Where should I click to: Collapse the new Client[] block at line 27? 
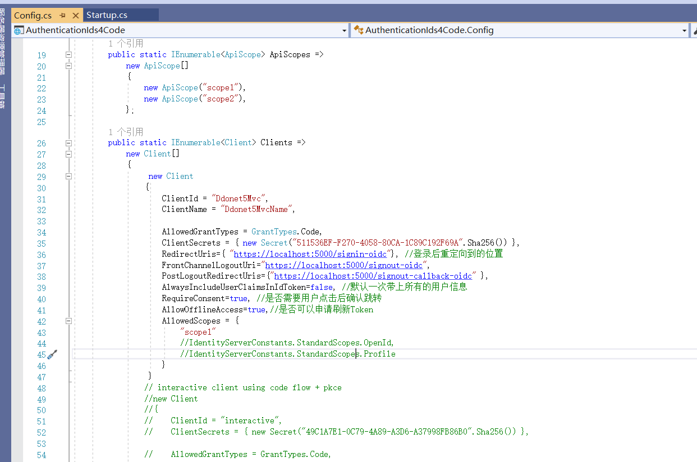coord(68,154)
